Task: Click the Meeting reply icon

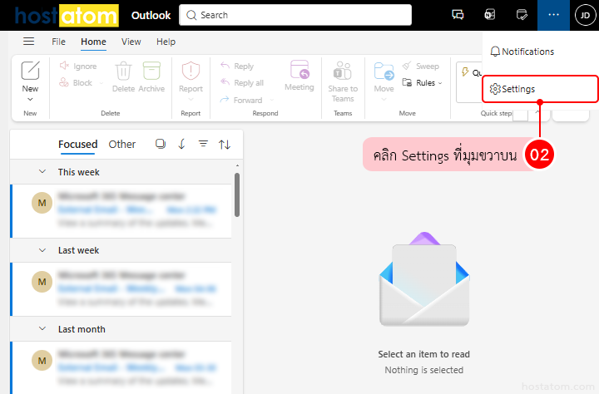Action: pos(299,70)
